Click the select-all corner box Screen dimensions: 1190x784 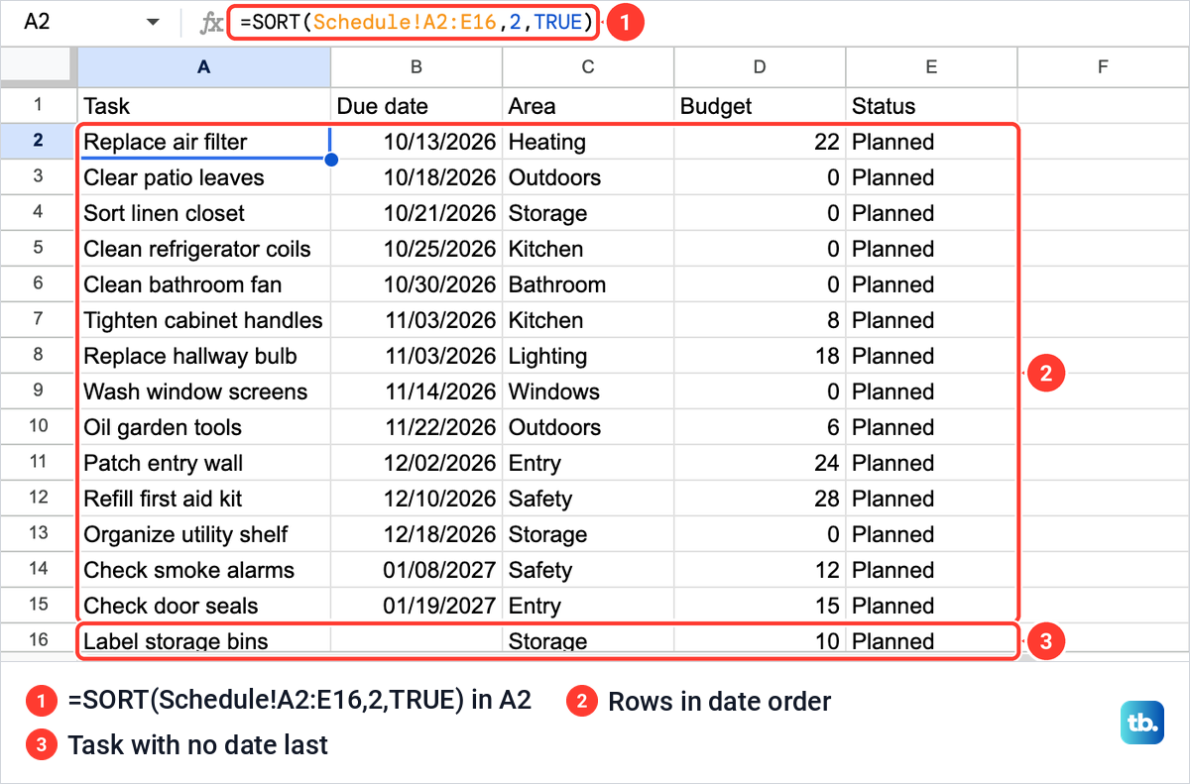coord(39,66)
